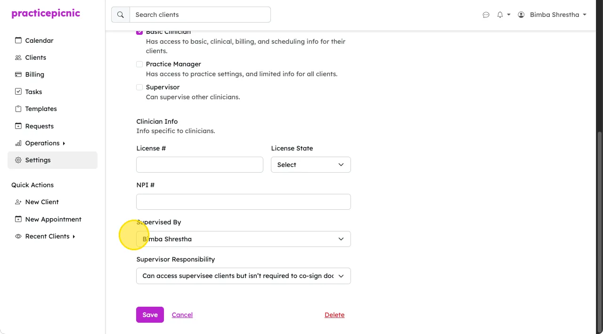
Task: Click the Requests icon
Action: [18, 126]
